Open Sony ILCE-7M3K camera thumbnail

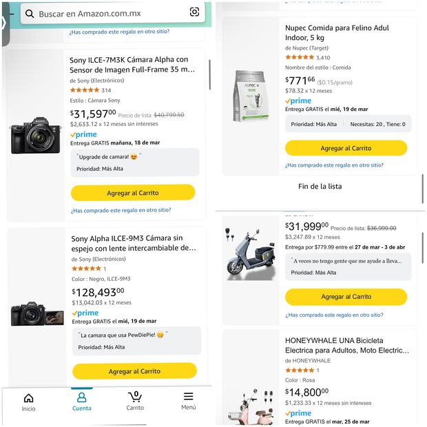click(x=36, y=134)
